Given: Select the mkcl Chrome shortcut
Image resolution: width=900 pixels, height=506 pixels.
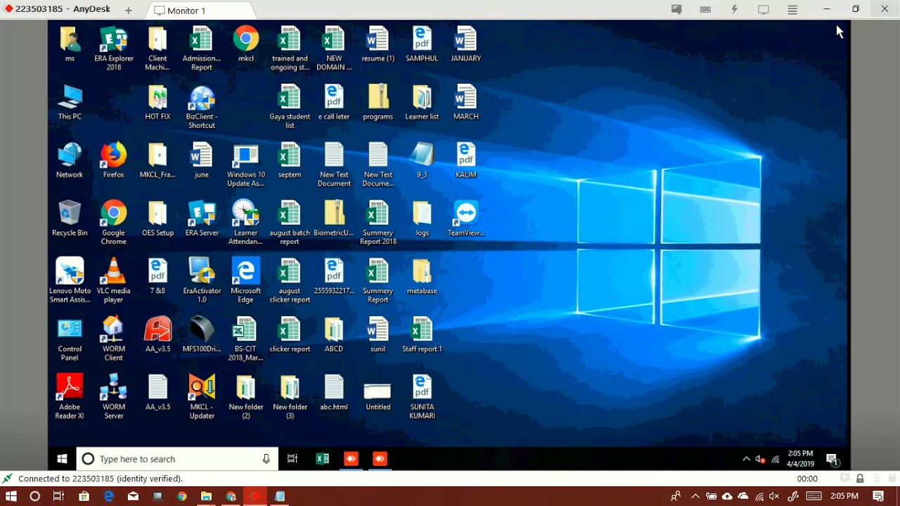Looking at the screenshot, I should pyautogui.click(x=246, y=44).
